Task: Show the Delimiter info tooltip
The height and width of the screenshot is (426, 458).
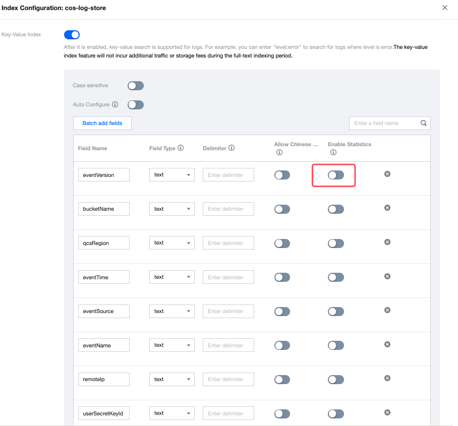Action: coord(232,148)
